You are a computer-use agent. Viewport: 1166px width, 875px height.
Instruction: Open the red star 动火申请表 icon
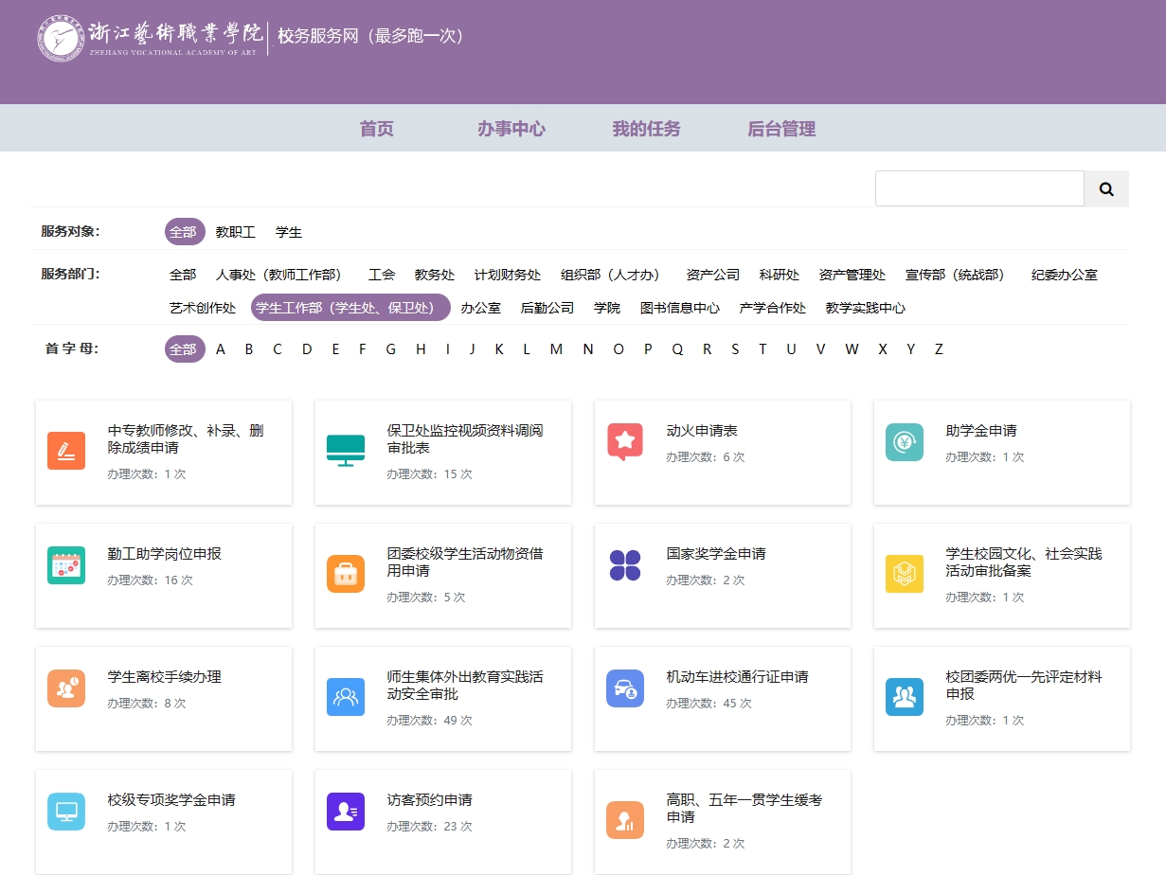pos(625,441)
